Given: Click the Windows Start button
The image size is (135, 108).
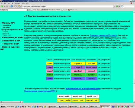Looking at the screenshot, I should coord(3,107).
